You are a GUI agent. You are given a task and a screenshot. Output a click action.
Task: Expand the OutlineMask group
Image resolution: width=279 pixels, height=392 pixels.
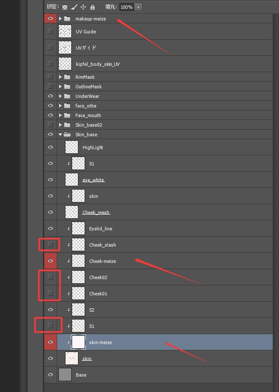(x=60, y=87)
